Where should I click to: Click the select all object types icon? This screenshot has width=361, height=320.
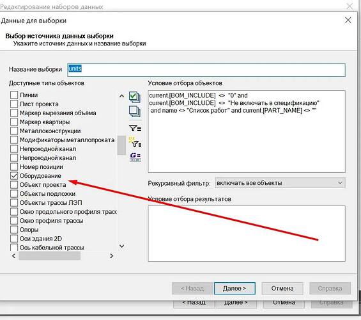click(135, 97)
